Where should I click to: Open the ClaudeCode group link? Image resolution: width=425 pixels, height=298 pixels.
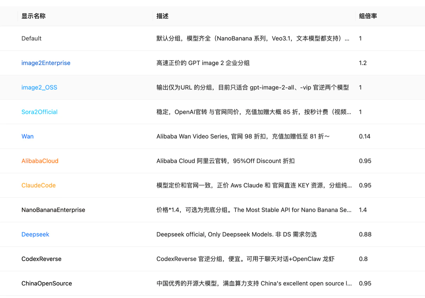(x=38, y=185)
